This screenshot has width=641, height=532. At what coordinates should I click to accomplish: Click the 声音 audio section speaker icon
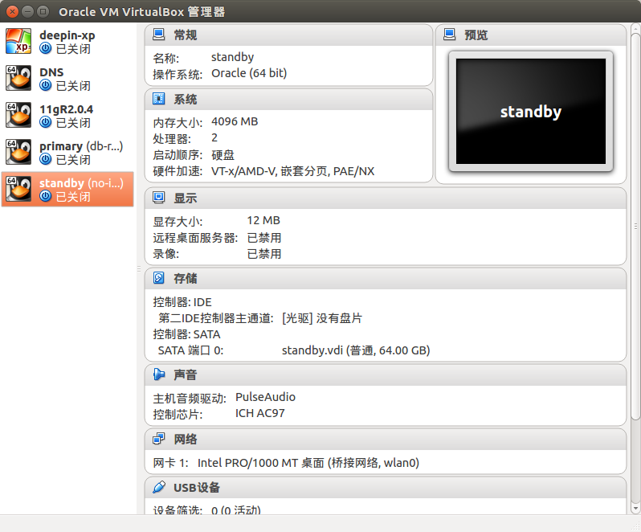pos(158,374)
